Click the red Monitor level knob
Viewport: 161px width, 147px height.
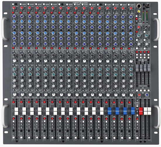pos(139,95)
